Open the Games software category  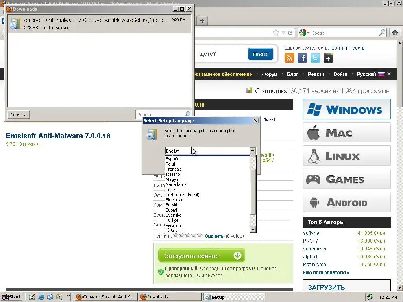[x=347, y=179]
